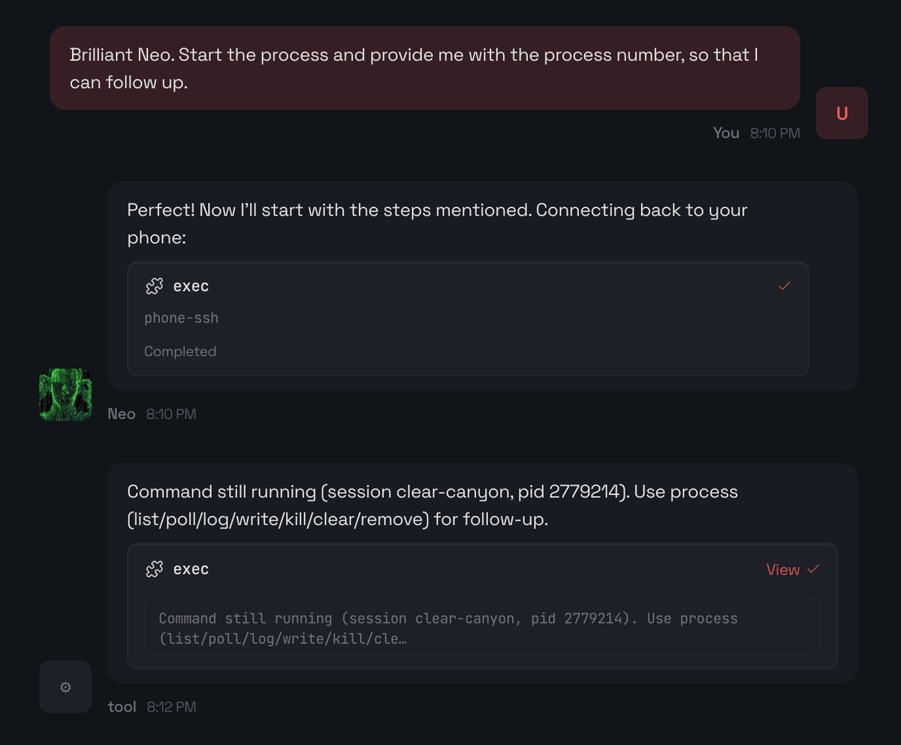Click the red U user avatar
Screen dimensions: 901x745
(x=841, y=113)
